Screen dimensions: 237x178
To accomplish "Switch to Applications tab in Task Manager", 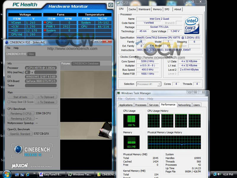I will coord(126,105).
